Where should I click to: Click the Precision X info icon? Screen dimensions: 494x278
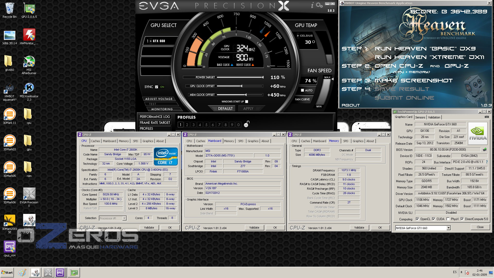point(312,5)
